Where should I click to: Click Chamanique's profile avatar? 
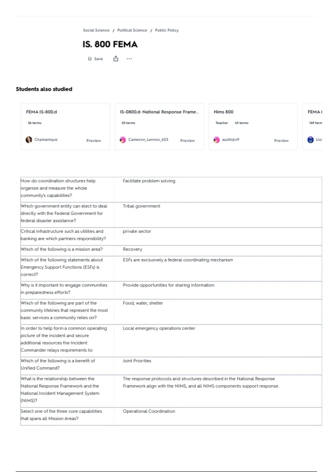[29, 140]
